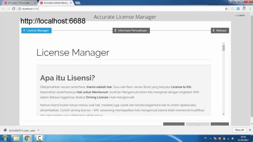Image resolution: width=253 pixels, height=142 pixels.
Task: Click the bold text License to Kill
Action: click(181, 87)
